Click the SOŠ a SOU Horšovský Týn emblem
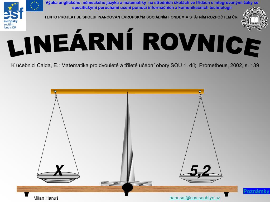 coord(254,19)
